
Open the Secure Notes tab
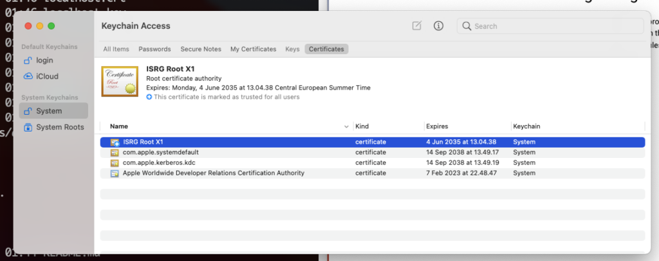click(201, 49)
